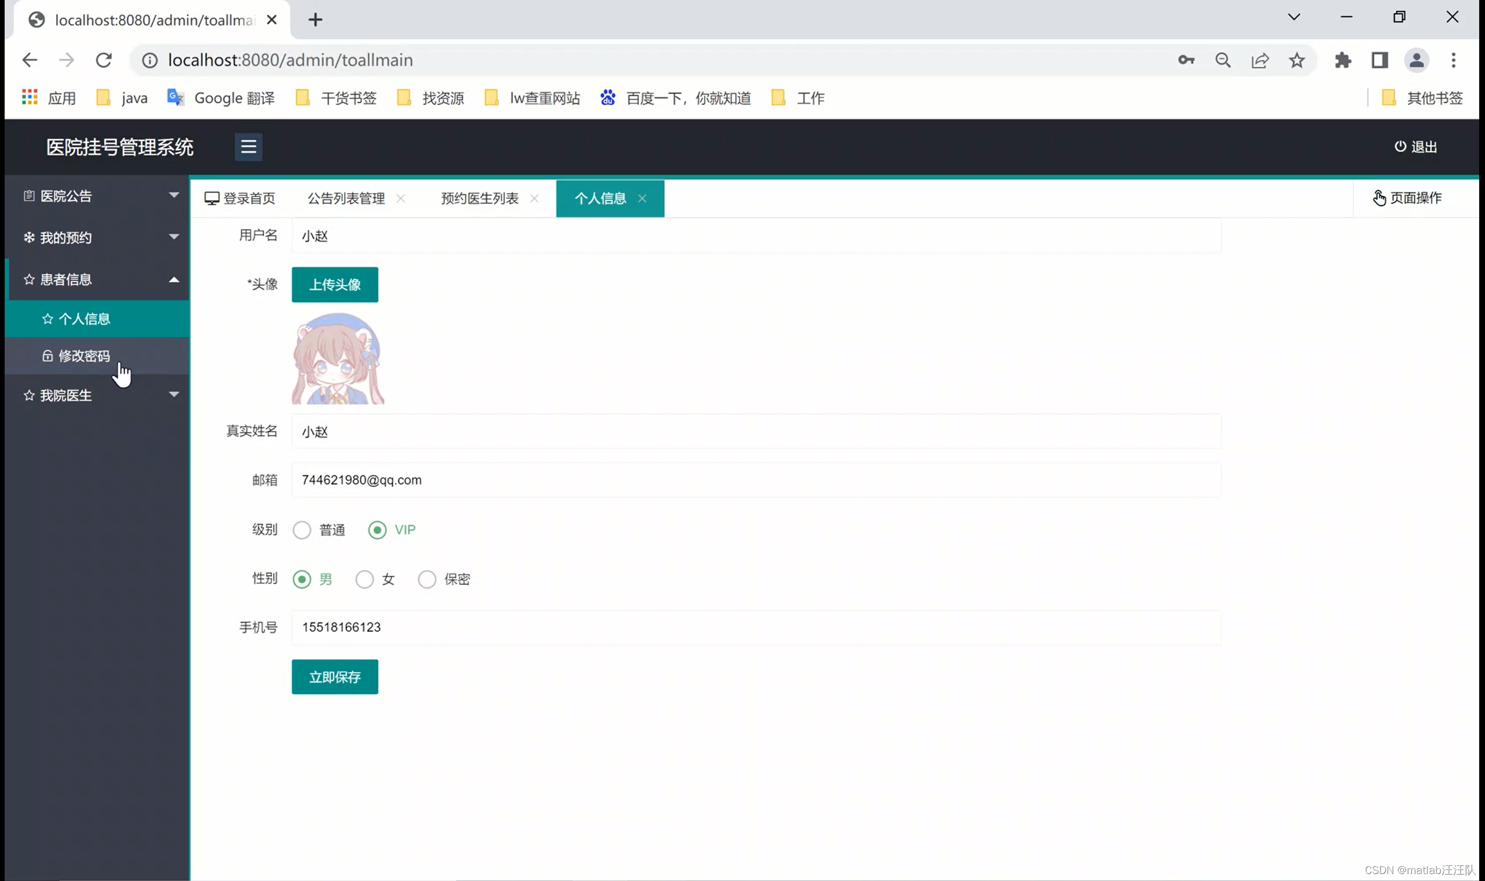The image size is (1485, 881).
Task: Click the password key icon in address bar
Action: (x=1186, y=60)
